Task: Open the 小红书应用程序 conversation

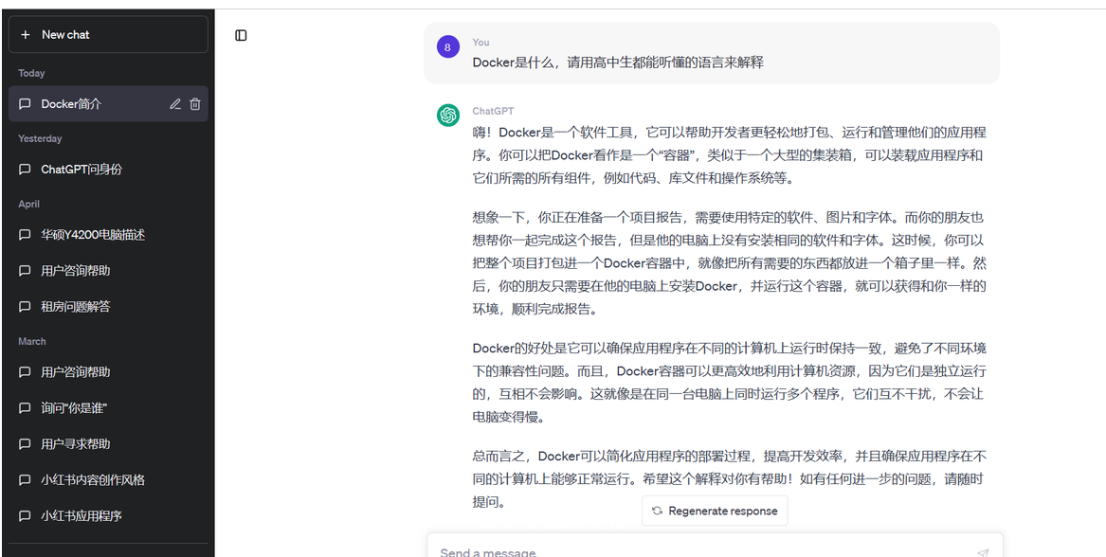Action: (108, 516)
